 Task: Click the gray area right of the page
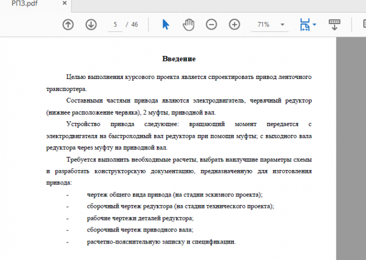point(351,149)
